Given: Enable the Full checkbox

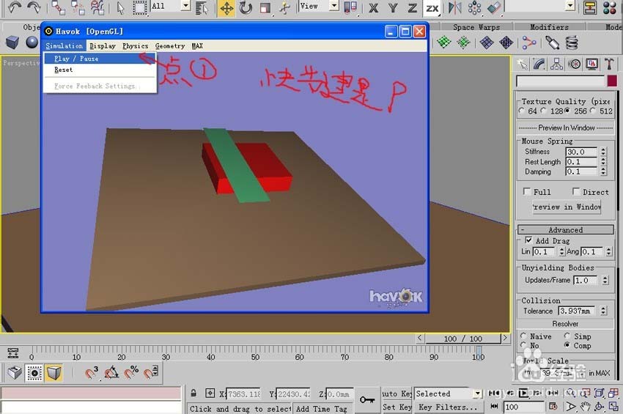Looking at the screenshot, I should [527, 192].
